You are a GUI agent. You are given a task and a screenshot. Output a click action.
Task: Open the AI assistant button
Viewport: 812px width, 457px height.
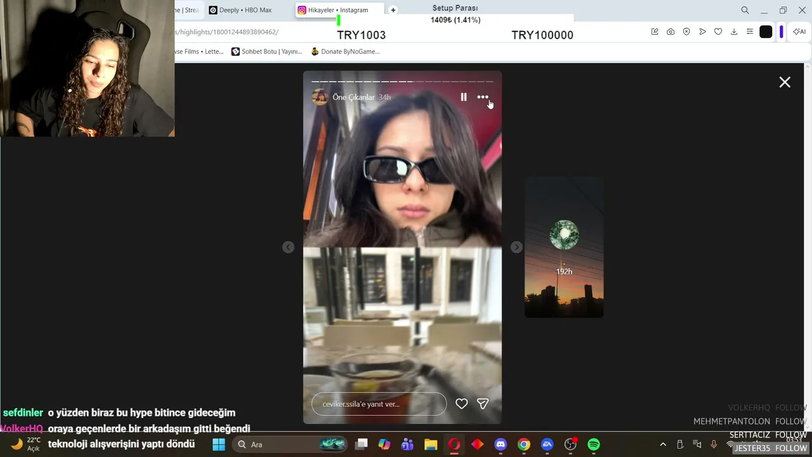click(x=799, y=32)
